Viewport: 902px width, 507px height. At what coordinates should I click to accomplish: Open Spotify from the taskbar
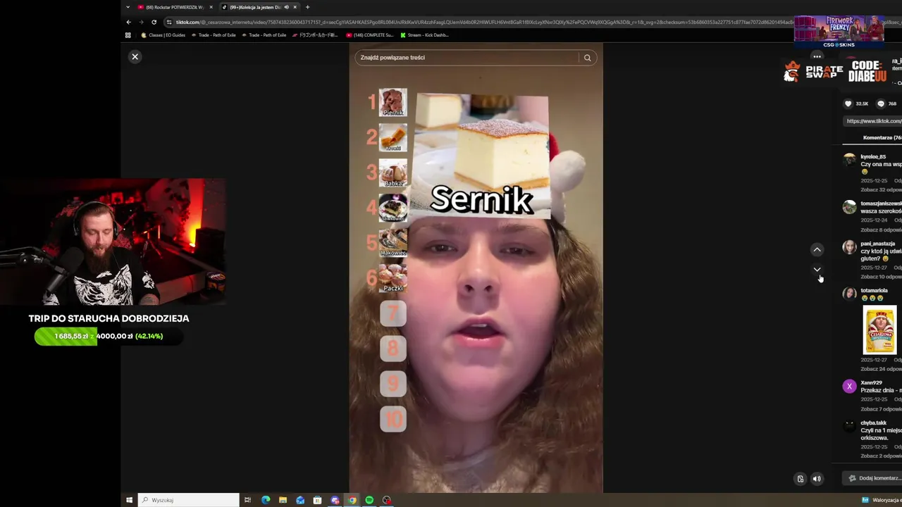369,500
